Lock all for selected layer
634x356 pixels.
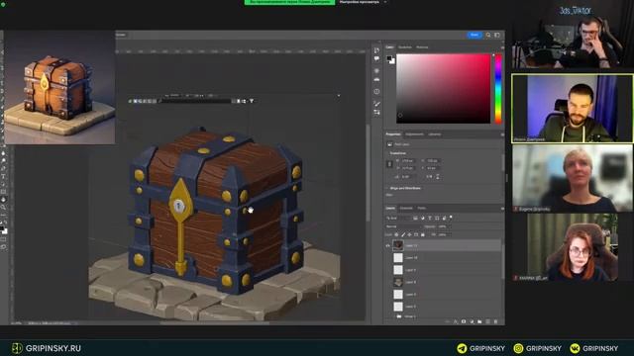pyautogui.click(x=423, y=234)
